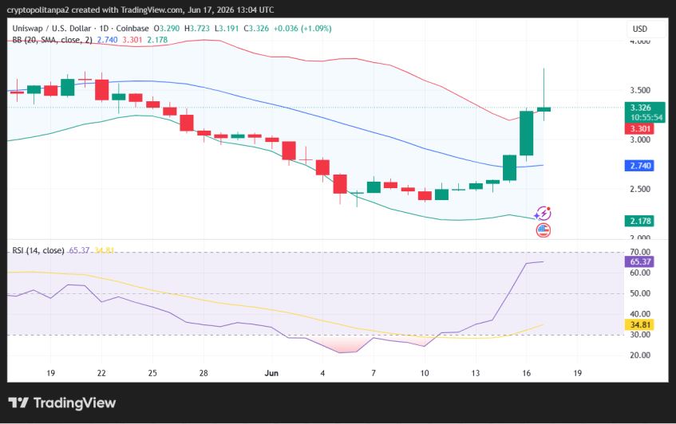The image size is (676, 424).
Task: Click the blue 2.740 basis price label
Action: pos(640,166)
